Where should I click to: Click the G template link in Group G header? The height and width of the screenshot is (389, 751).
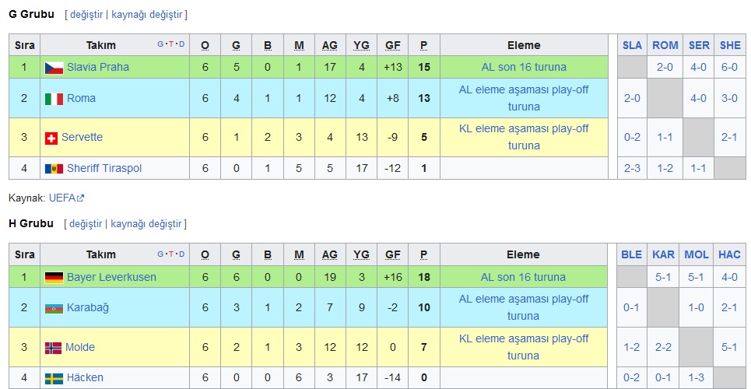click(x=160, y=44)
